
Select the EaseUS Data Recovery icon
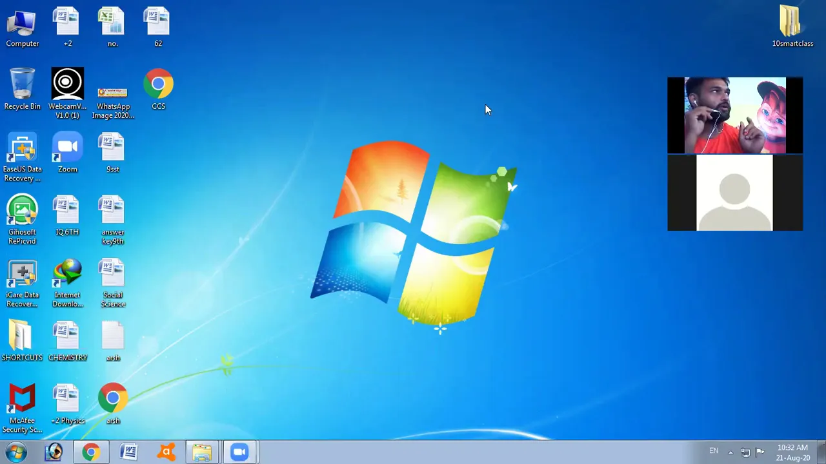click(x=22, y=157)
